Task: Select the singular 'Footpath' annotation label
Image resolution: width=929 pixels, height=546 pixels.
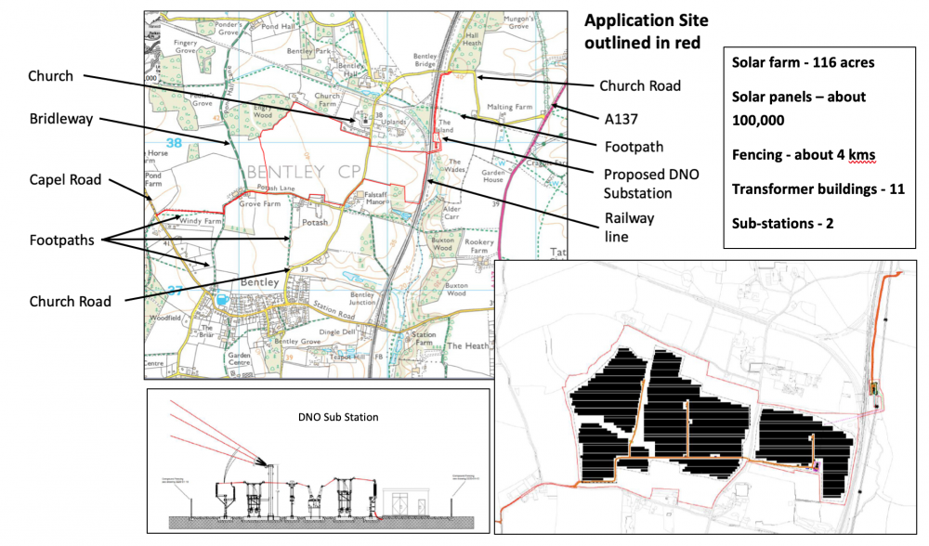Action: (634, 147)
